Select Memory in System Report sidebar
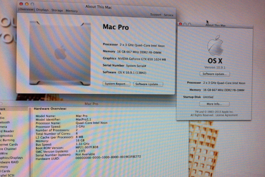Screen dimensions: 265x177 4,167
